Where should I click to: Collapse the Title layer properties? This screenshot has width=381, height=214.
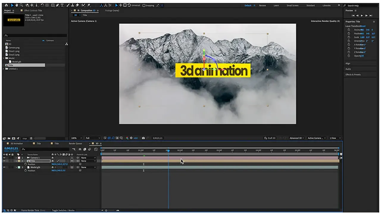[16, 161]
